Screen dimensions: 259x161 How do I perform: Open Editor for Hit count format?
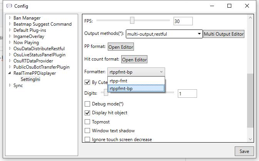pyautogui.click(x=134, y=59)
